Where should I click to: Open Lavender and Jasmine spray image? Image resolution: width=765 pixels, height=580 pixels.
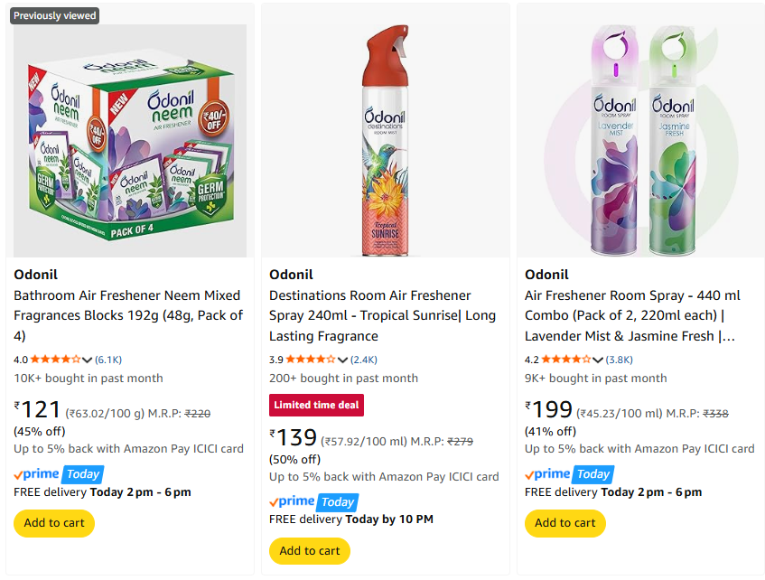click(x=640, y=140)
